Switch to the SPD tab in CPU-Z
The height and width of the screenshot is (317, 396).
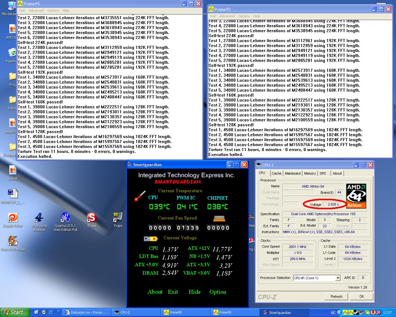point(323,173)
